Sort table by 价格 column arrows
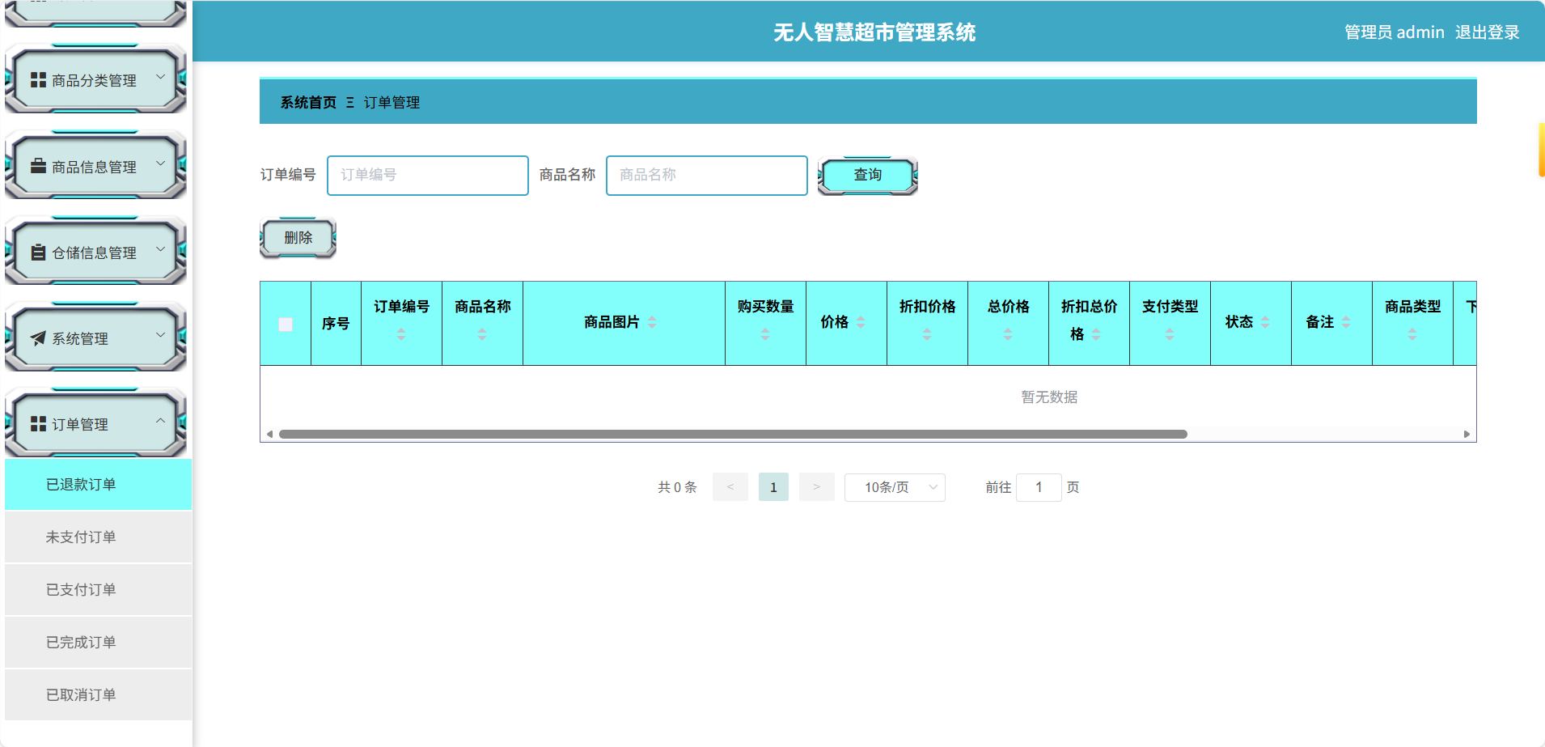1545x747 pixels. 861,322
